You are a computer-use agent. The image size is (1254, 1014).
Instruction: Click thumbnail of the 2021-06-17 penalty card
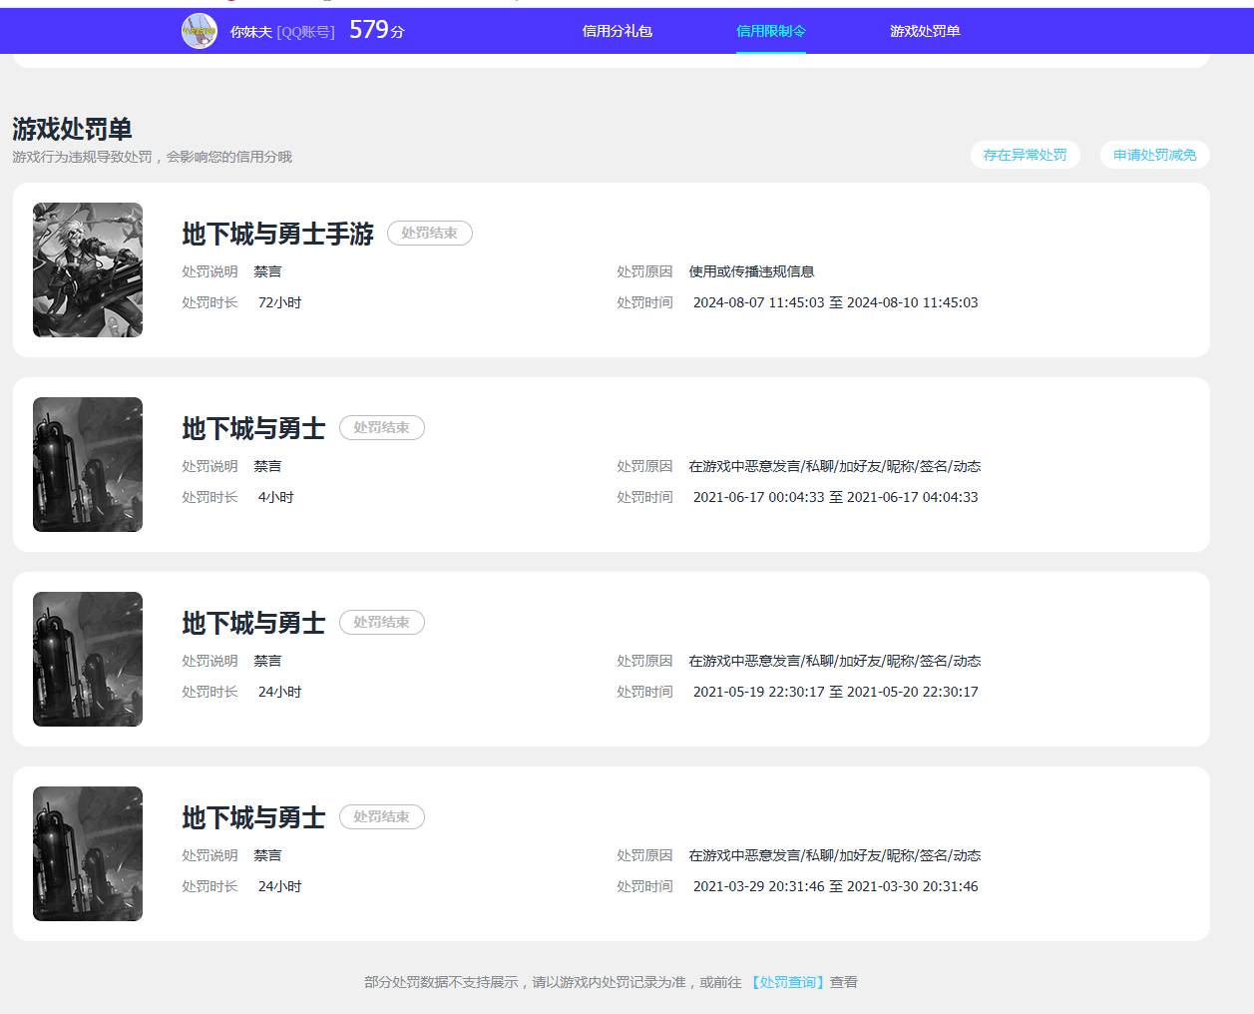(88, 464)
